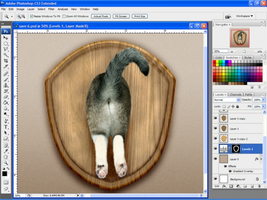The height and width of the screenshot is (200, 267).
Task: Select the History Brush tool
Action: click(x=6, y=91)
